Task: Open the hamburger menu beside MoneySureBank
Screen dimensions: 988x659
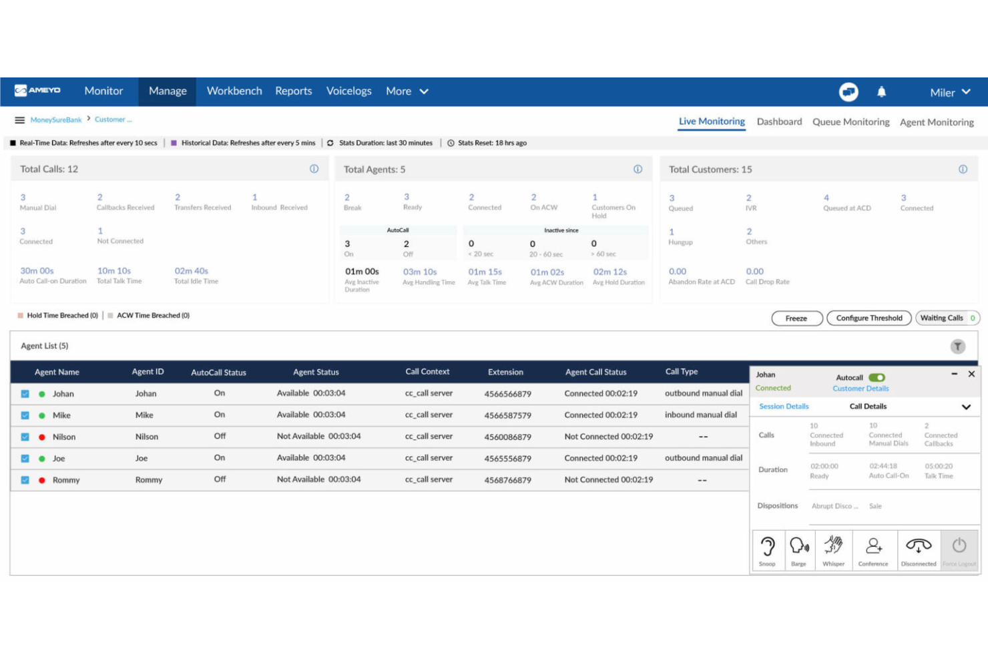Action: 20,120
